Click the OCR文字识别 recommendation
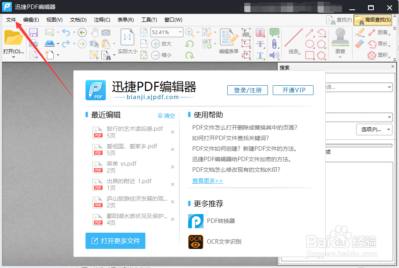 coord(215,242)
